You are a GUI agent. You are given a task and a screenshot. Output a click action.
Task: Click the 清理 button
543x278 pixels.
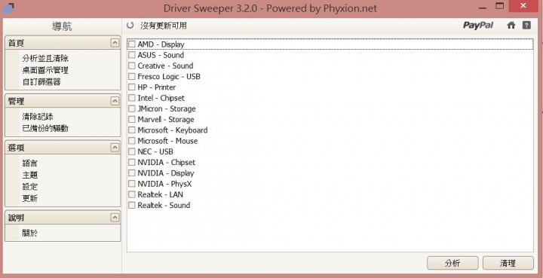click(x=508, y=263)
